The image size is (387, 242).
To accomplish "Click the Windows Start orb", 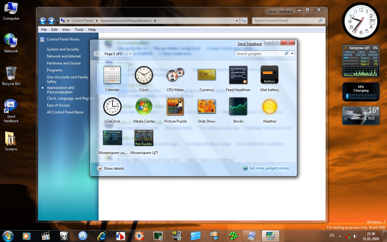I will click(8, 236).
